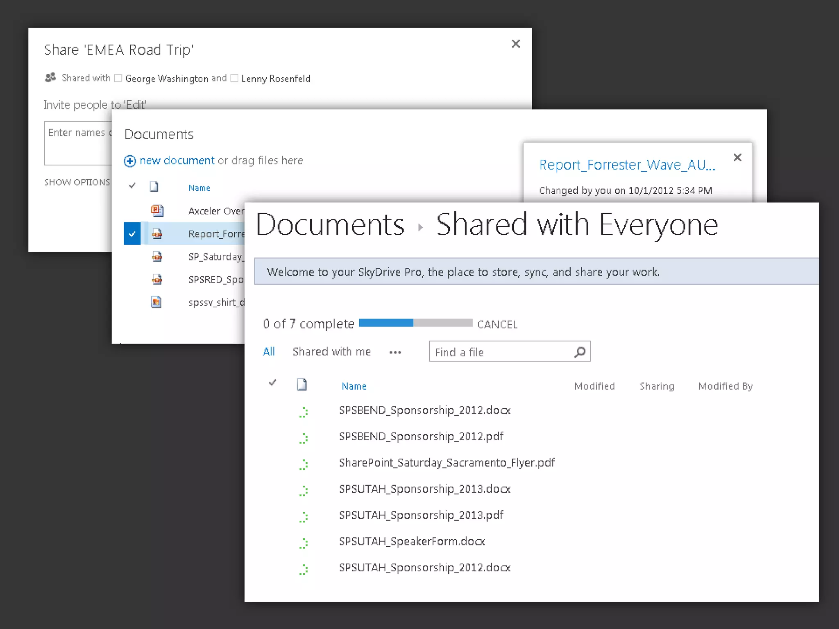The width and height of the screenshot is (839, 629).
Task: Click the breadcrumb arrow after Documents
Action: point(420,227)
